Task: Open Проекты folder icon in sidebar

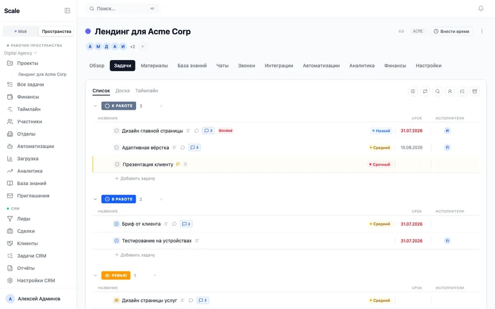Action: (x=10, y=63)
